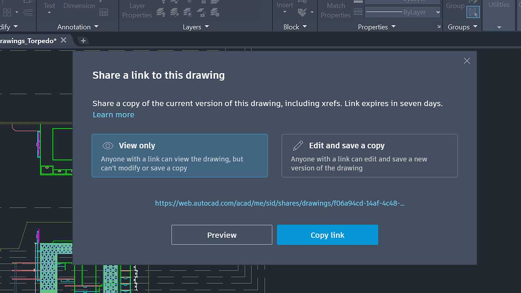
Task: Open the Layer Properties manager
Action: (137, 10)
